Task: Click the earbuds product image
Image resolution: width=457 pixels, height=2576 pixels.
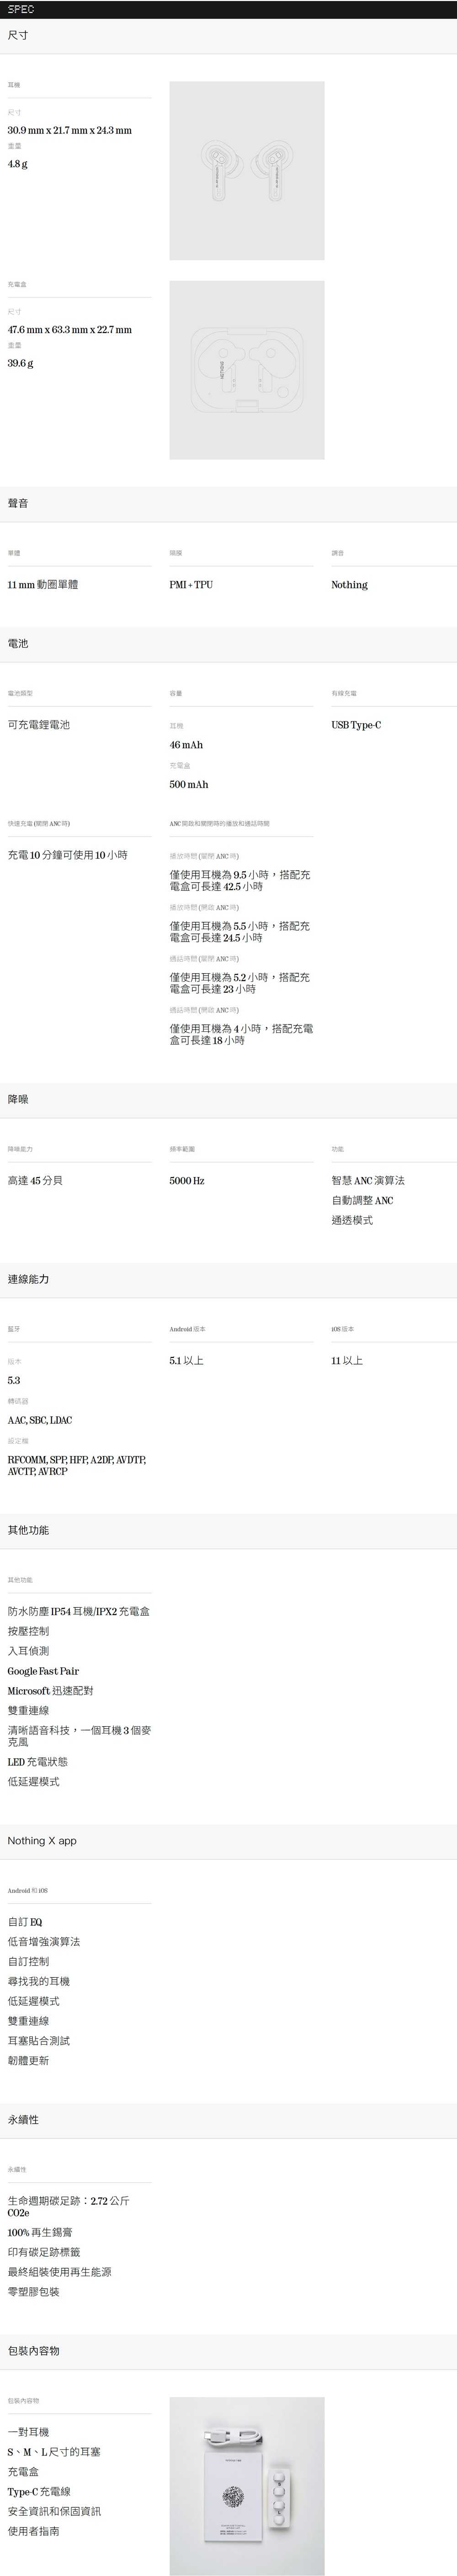Action: point(246,170)
